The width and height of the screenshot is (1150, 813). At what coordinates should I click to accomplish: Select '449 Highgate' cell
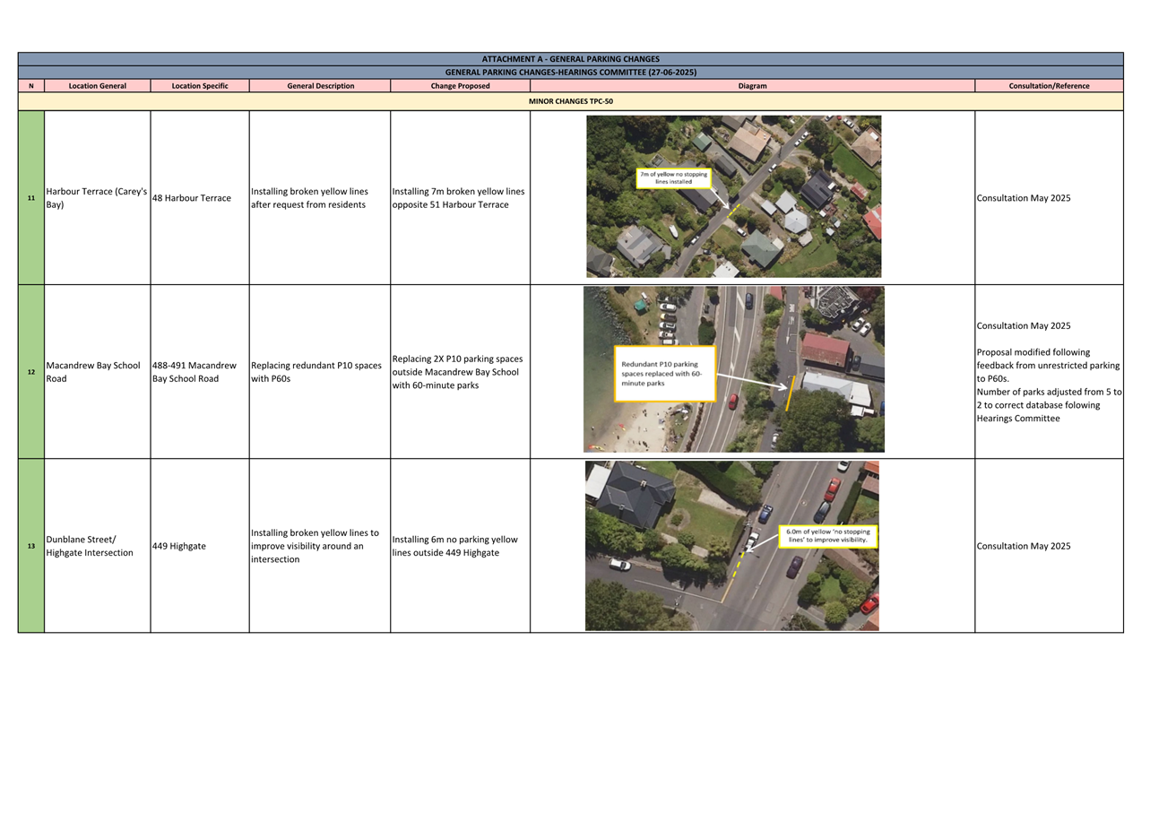[200, 546]
